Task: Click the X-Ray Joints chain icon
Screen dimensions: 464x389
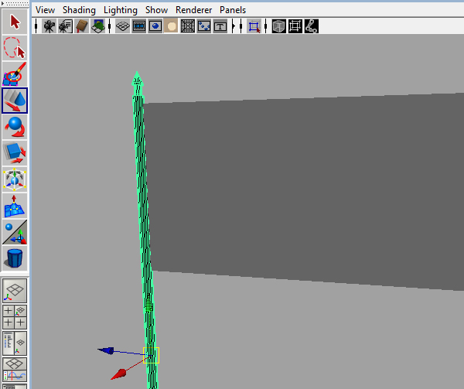Action: [312, 26]
